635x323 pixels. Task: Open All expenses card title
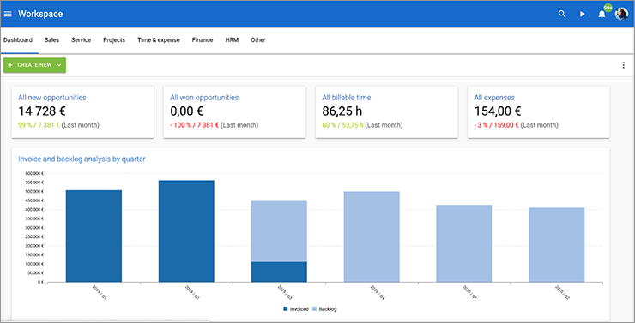point(494,98)
